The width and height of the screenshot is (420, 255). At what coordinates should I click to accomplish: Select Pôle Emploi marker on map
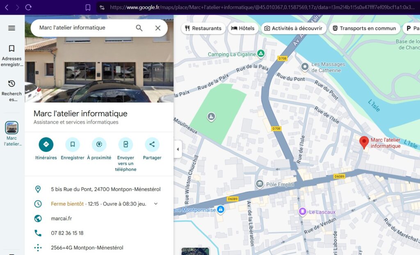(259, 184)
